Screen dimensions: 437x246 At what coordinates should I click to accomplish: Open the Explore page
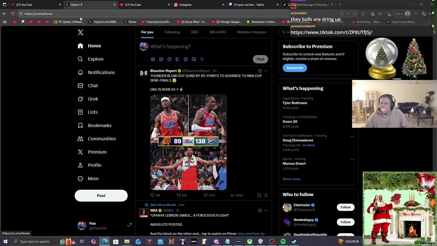pos(90,59)
